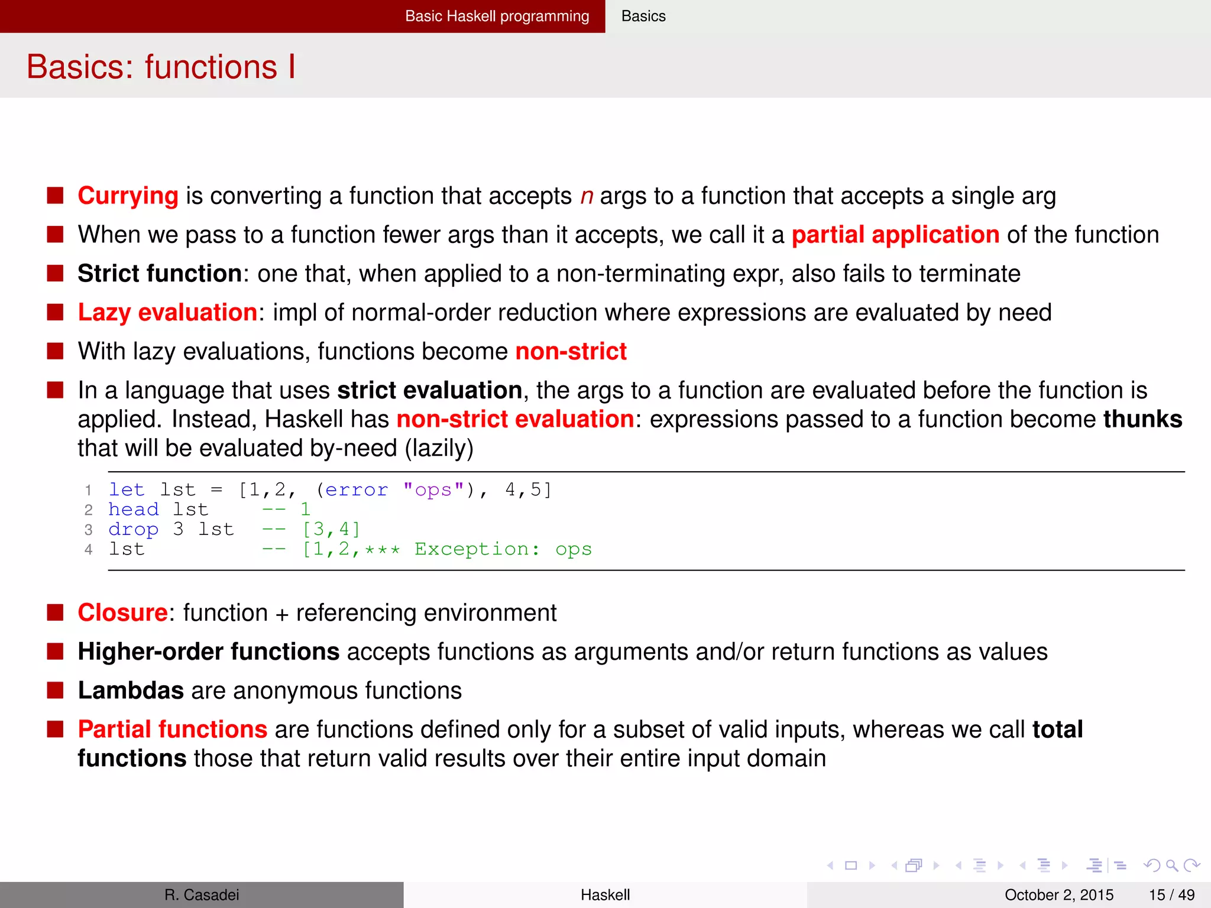The width and height of the screenshot is (1211, 908).
Task: Click the red phrase non-strict evaluation
Action: click(515, 419)
